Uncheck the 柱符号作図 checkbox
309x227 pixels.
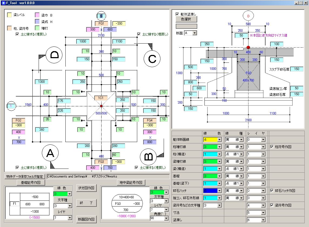pos(272,147)
